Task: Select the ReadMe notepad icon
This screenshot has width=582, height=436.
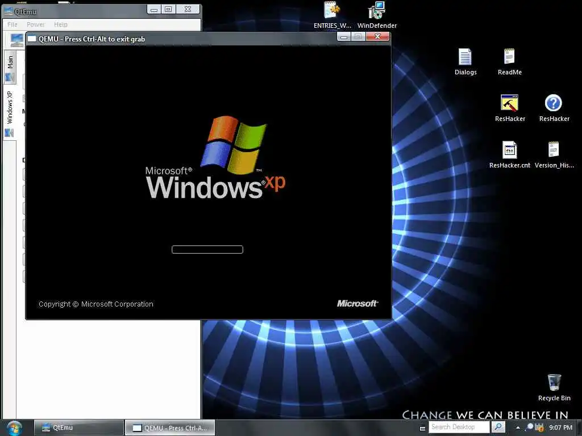Action: (509, 62)
